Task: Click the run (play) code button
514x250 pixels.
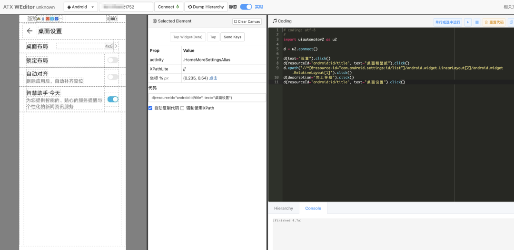Action: 468,22
